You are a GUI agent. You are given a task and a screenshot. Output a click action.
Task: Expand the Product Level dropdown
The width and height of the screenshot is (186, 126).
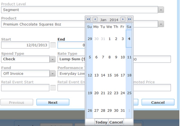(x=161, y=10)
